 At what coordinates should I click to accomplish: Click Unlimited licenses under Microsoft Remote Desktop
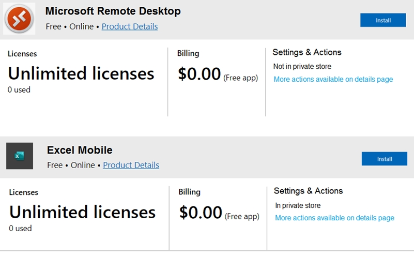tap(81, 73)
